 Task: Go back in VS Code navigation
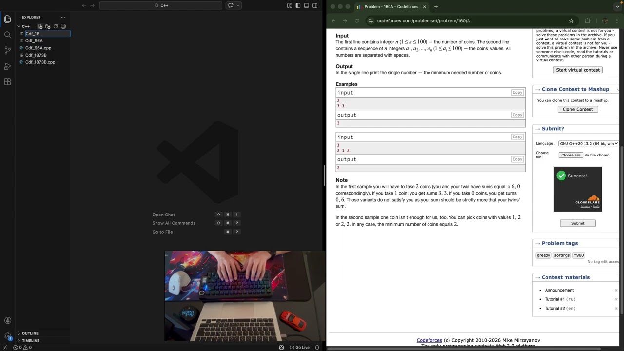coord(84,5)
